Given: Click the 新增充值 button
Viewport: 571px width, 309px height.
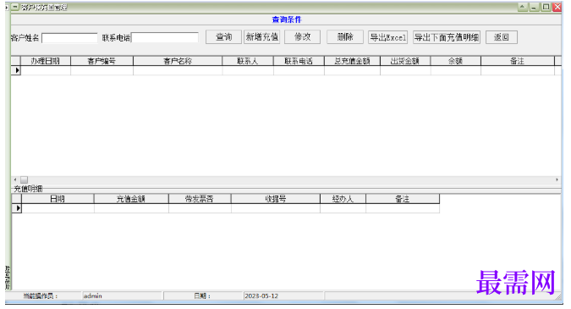Looking at the screenshot, I should point(262,37).
